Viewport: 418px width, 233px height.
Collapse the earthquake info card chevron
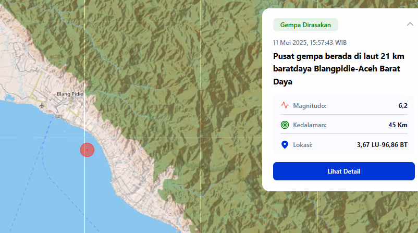coord(410,24)
